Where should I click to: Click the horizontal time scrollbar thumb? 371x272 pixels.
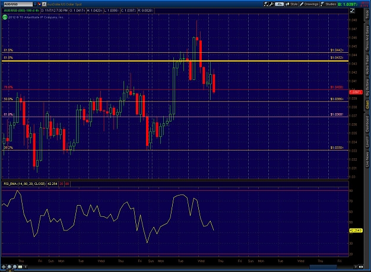pyautogui.click(x=323, y=267)
